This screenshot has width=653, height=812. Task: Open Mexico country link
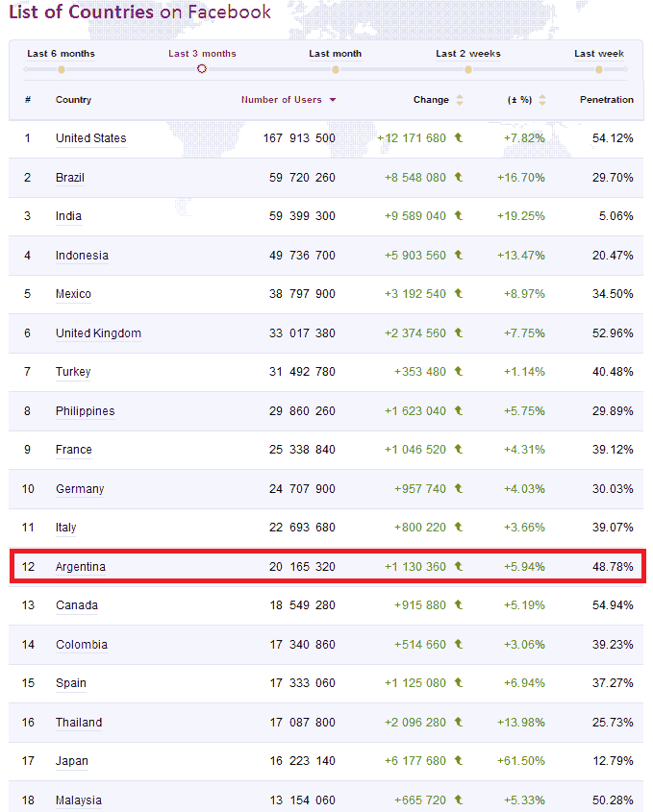73,294
